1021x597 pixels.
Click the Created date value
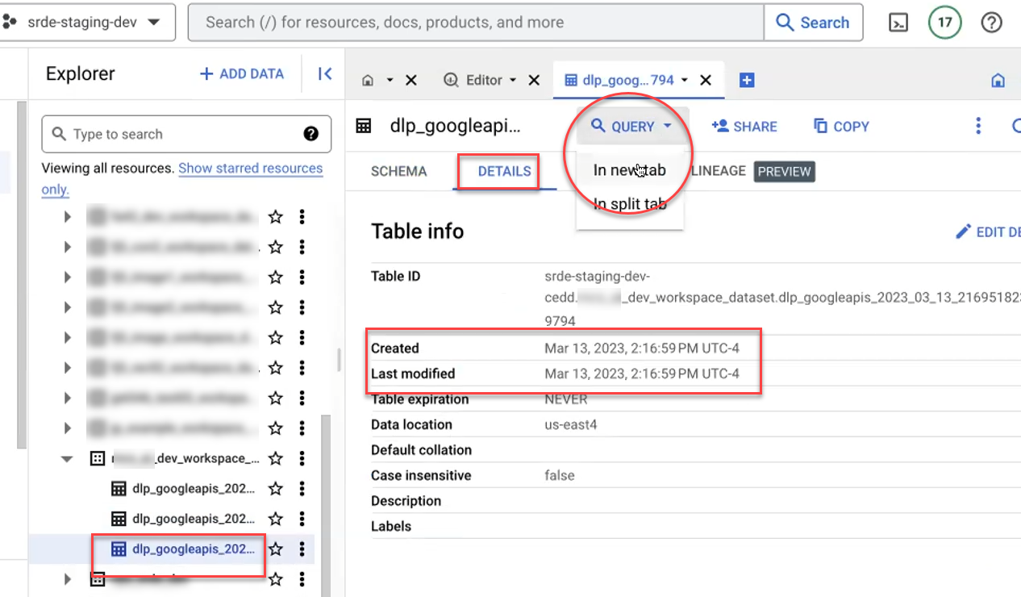click(x=642, y=349)
